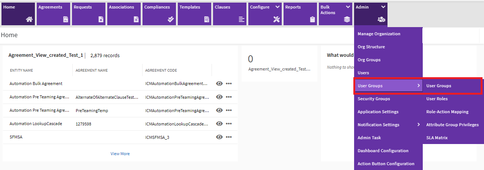Choose User Roles in the submenu

click(437, 99)
